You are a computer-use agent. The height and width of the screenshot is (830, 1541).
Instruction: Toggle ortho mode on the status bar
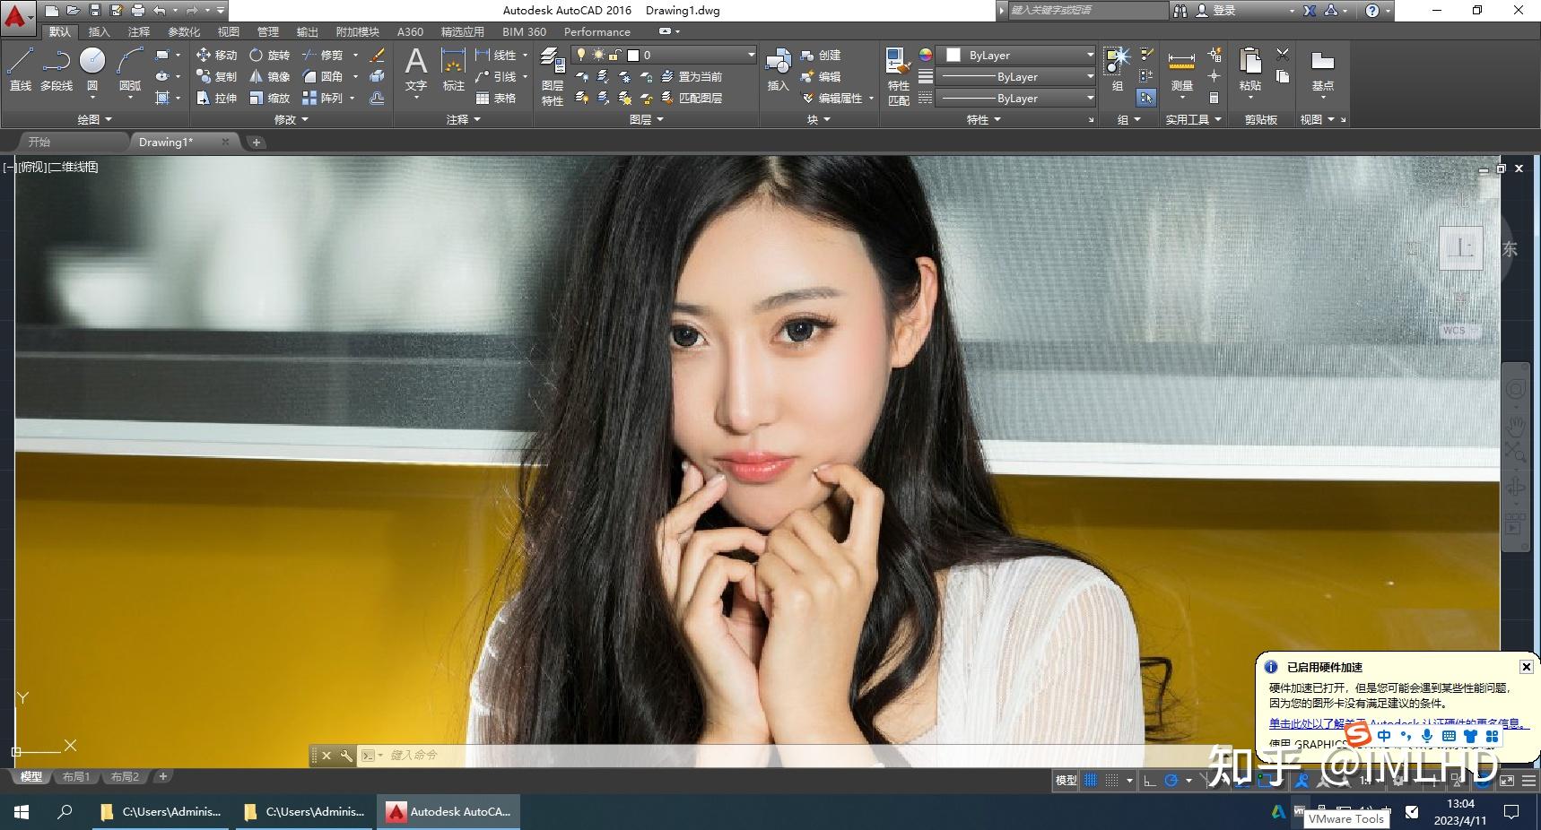(1149, 780)
